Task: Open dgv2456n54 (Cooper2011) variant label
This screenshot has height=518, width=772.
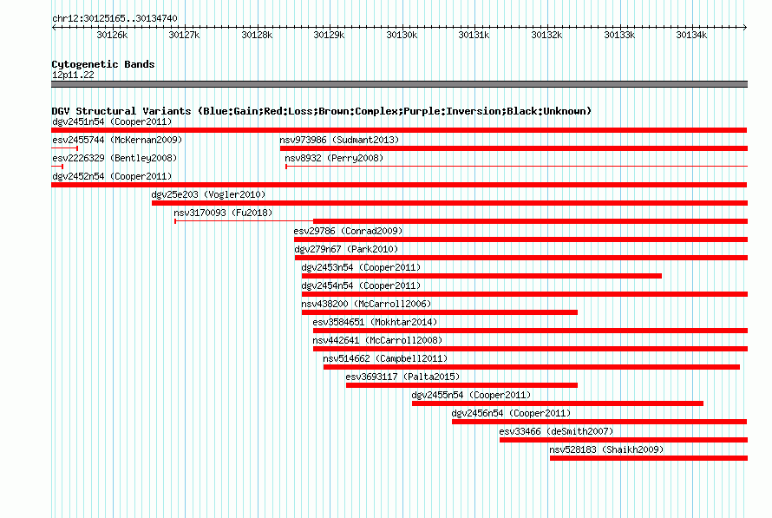Action: pos(511,413)
